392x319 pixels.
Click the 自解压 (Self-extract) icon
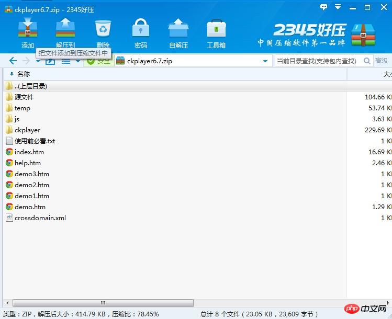[x=178, y=28]
